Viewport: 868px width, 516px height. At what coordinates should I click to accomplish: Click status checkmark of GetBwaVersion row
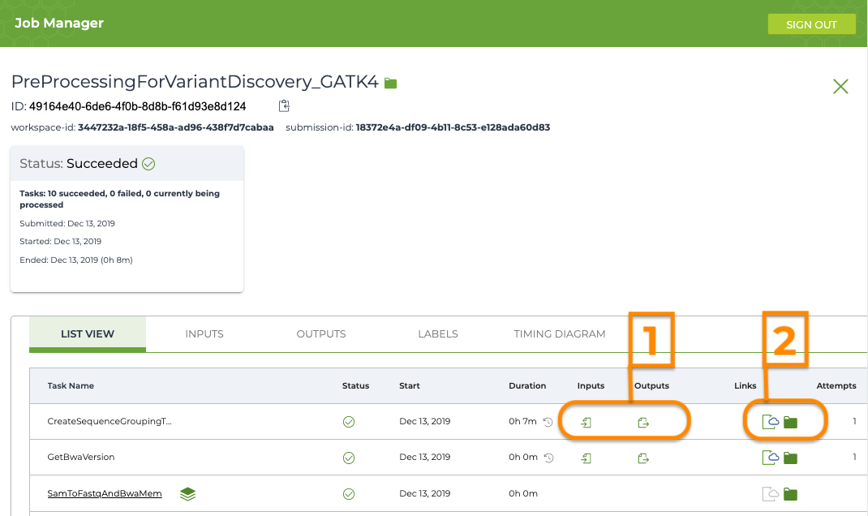coord(349,458)
